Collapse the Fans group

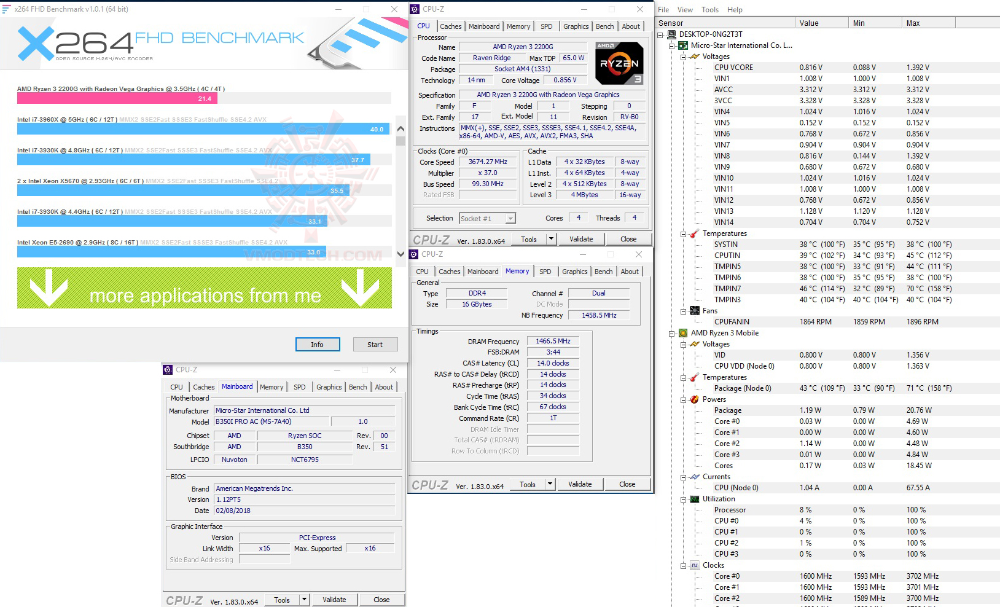pyautogui.click(x=684, y=311)
